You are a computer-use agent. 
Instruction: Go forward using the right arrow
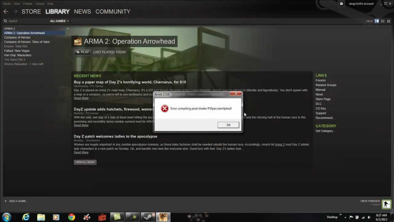[15, 11]
